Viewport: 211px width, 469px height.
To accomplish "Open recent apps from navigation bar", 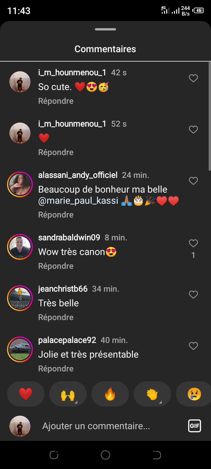I will (x=54, y=455).
